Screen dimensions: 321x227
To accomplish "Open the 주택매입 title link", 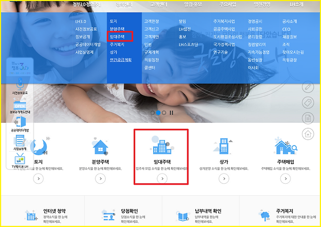I will pyautogui.click(x=286, y=162).
